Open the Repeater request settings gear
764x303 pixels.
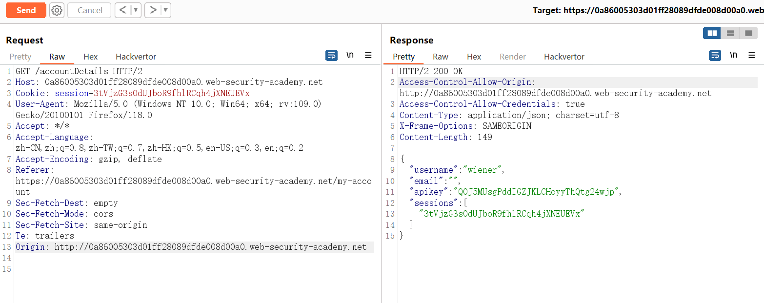click(57, 10)
